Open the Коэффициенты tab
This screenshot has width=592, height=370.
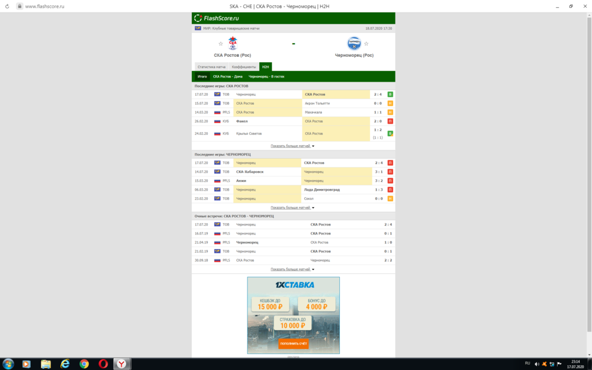point(243,67)
